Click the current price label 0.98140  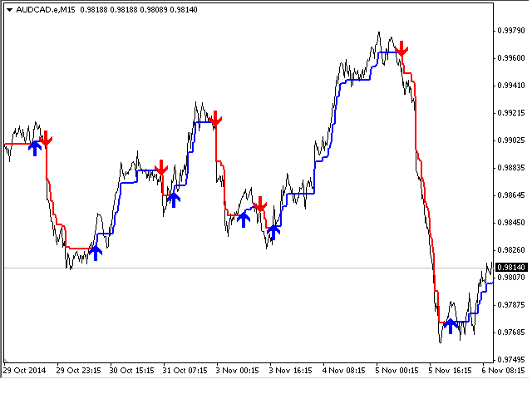point(511,268)
